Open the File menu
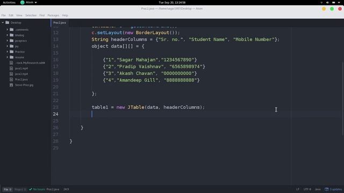 tap(4, 16)
